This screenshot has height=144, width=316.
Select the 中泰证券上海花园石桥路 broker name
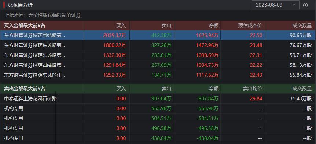click(x=30, y=98)
